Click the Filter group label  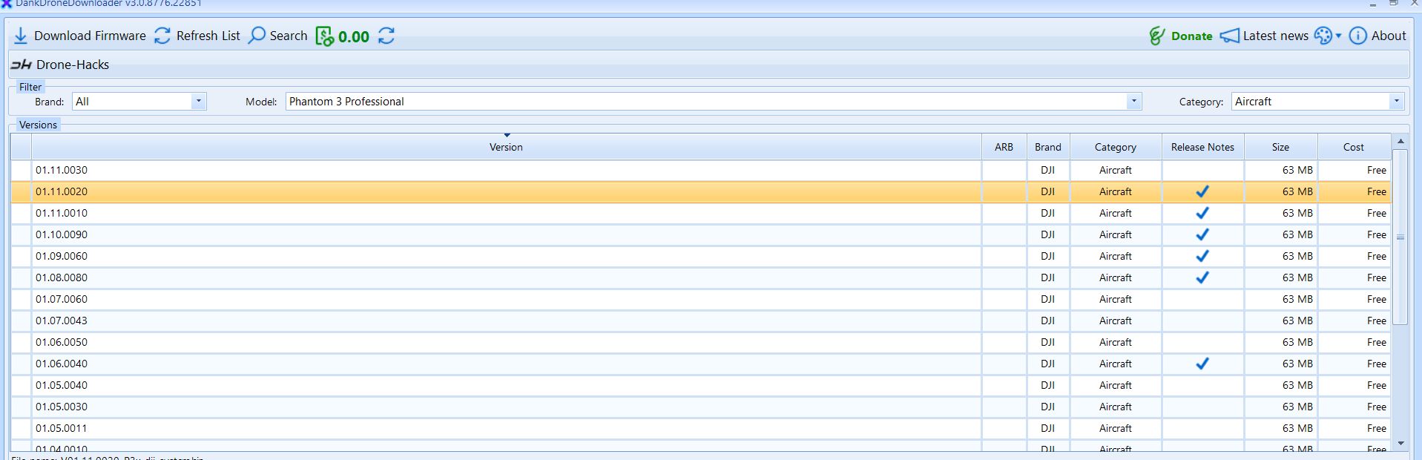[x=30, y=87]
